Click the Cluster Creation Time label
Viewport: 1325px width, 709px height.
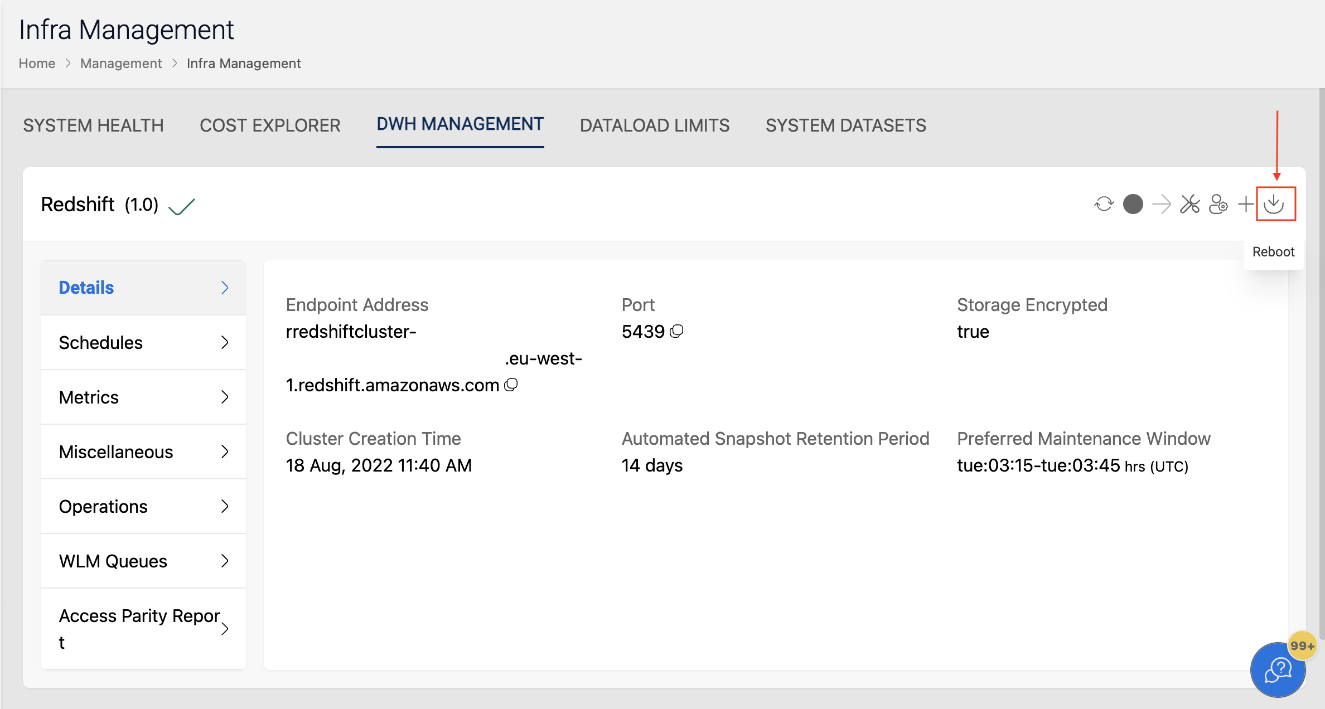click(x=373, y=439)
